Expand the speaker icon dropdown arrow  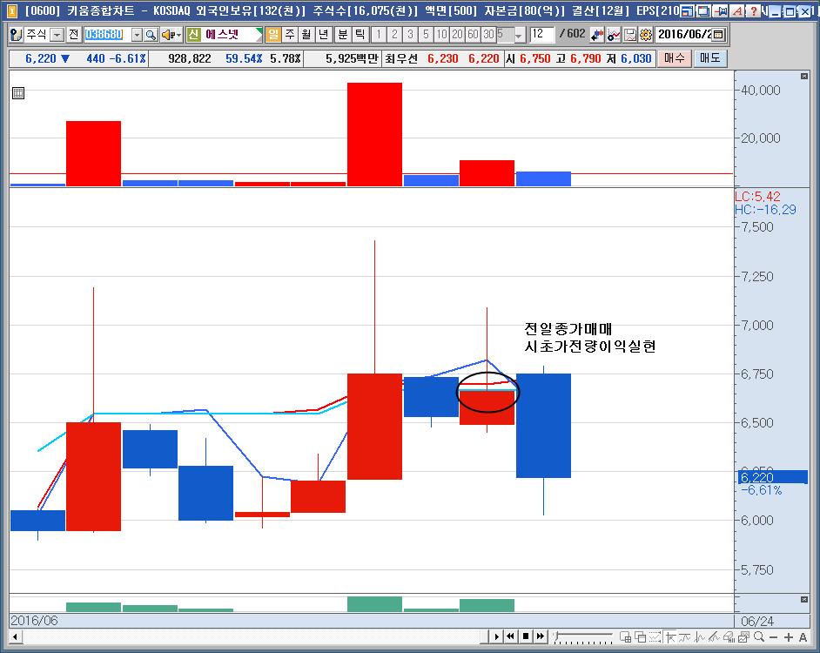click(178, 35)
